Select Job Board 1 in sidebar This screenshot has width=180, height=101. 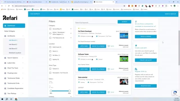[13, 40]
